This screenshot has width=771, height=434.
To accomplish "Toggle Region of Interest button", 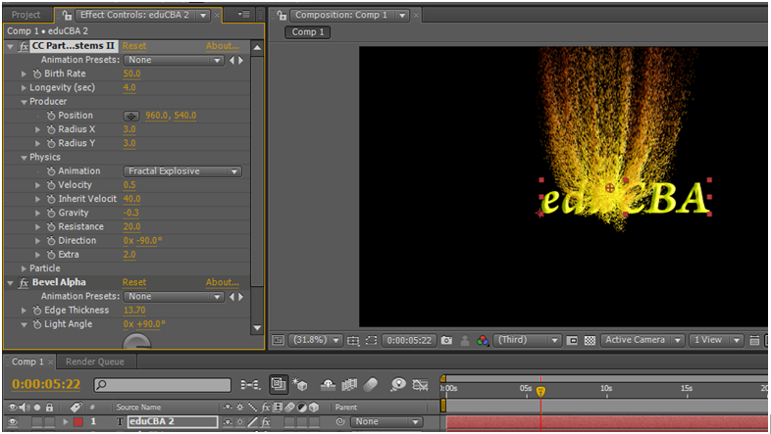I will point(572,340).
